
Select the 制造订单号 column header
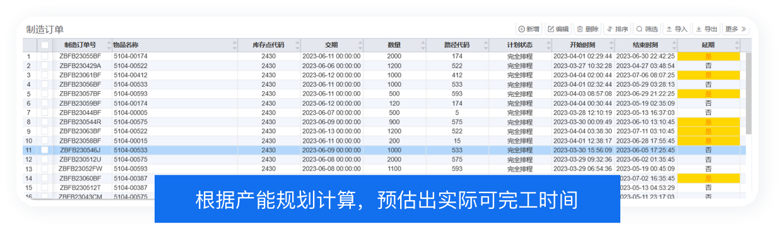tap(80, 45)
